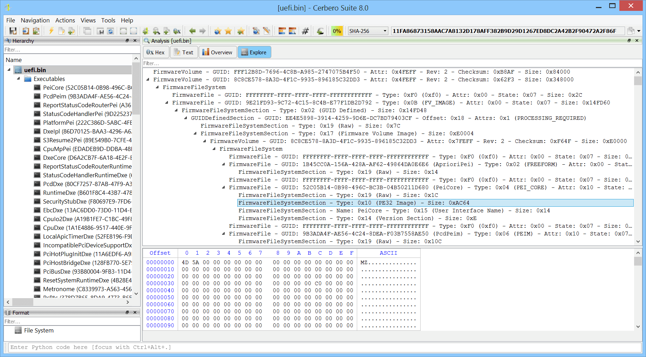Open the Help menu
Screen dimensions: 646x357
pyautogui.click(x=127, y=20)
